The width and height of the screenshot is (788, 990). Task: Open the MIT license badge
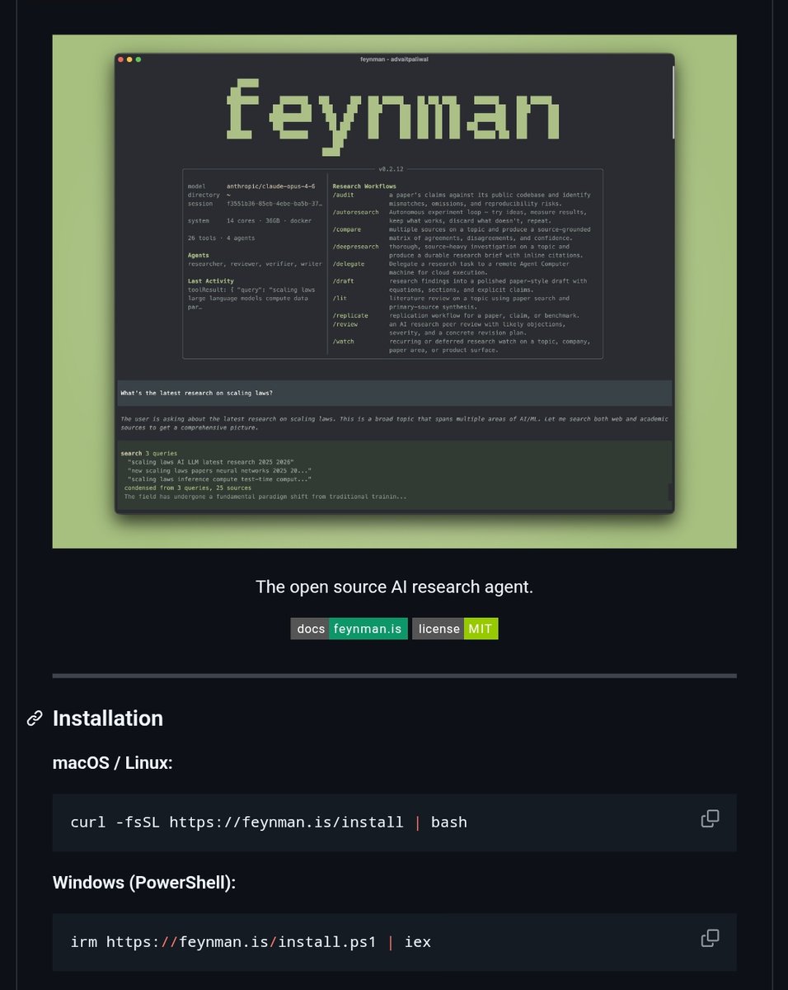(x=480, y=629)
